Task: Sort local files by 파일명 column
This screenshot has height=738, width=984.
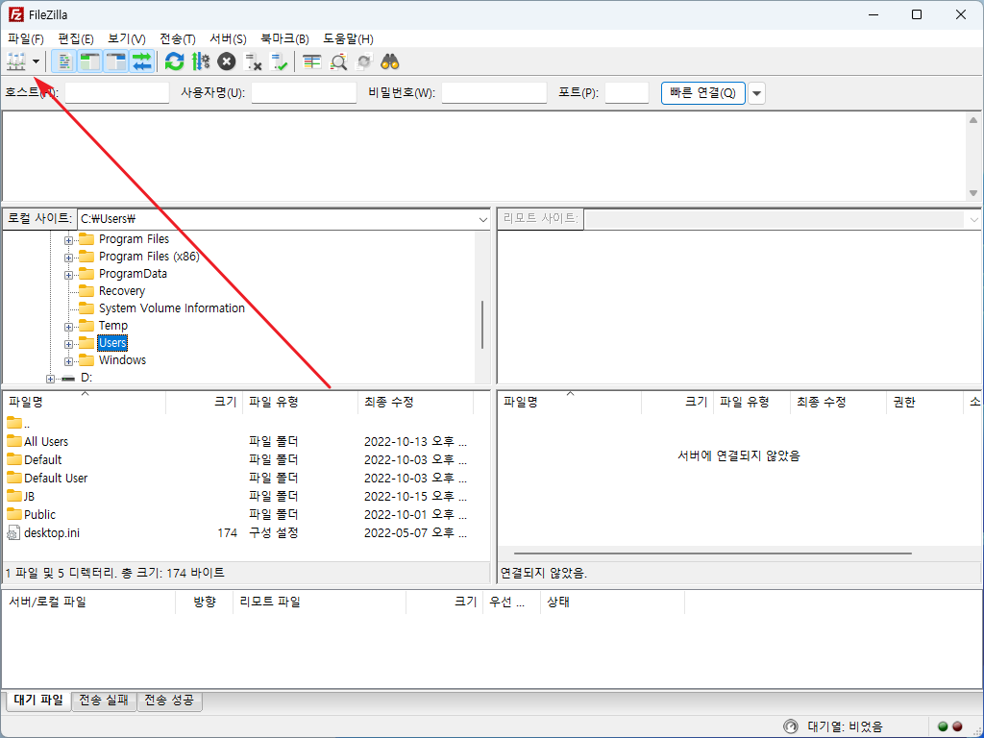Action: tap(85, 402)
